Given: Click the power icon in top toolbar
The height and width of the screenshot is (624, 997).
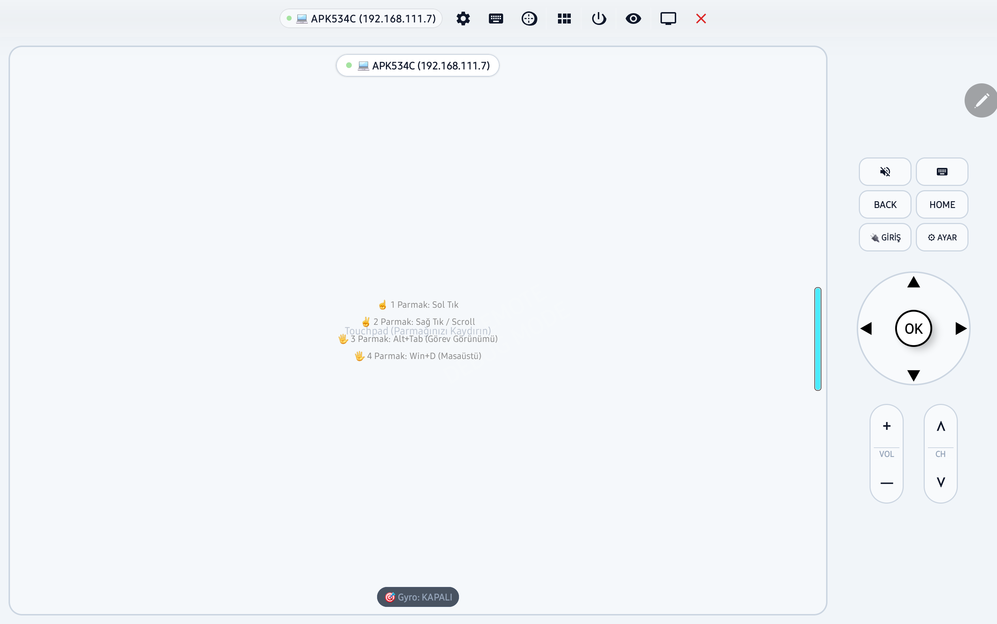Looking at the screenshot, I should [599, 19].
